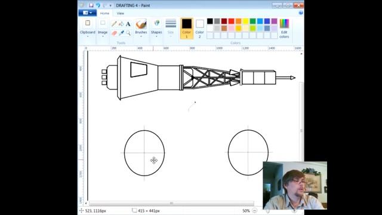Open the Paint application icon menu in title bar
This screenshot has width=382, height=215.
tap(82, 5)
